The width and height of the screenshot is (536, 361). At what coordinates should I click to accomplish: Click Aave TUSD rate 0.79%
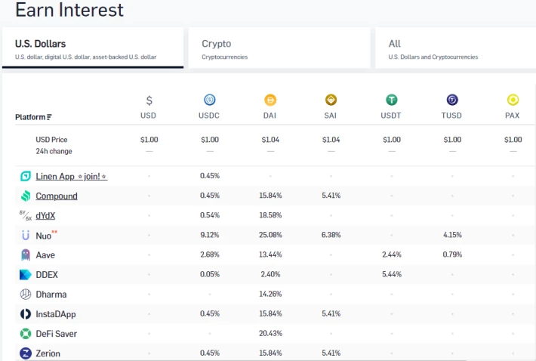452,255
